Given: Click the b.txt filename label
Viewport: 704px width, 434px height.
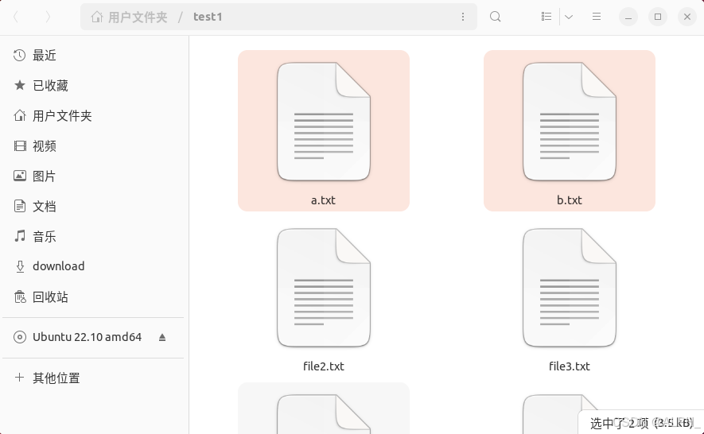Looking at the screenshot, I should click(570, 200).
